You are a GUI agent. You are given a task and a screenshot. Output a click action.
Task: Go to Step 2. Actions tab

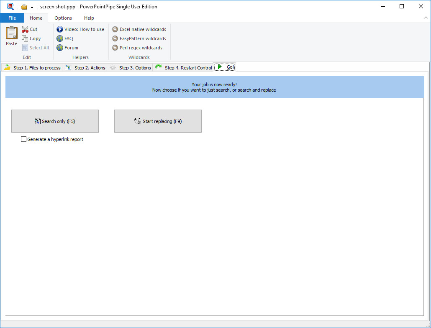(85, 67)
